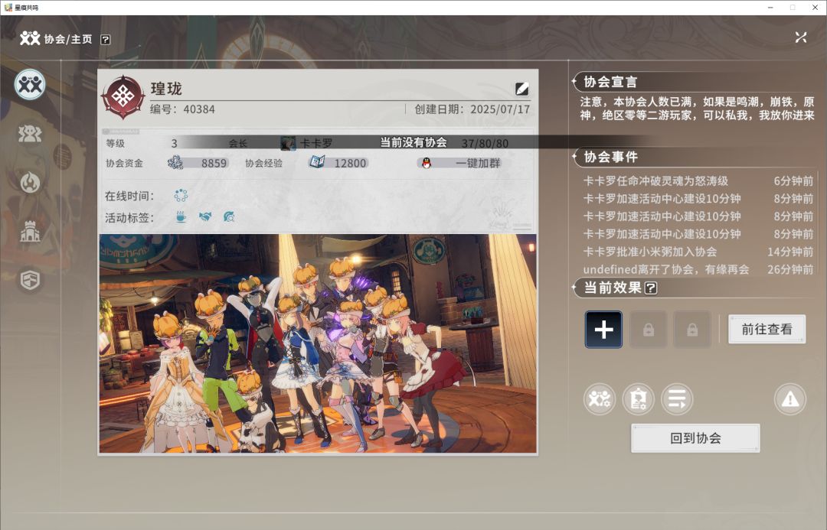Click the warning report triangle icon
Screen dimensions: 827x530
pos(790,399)
